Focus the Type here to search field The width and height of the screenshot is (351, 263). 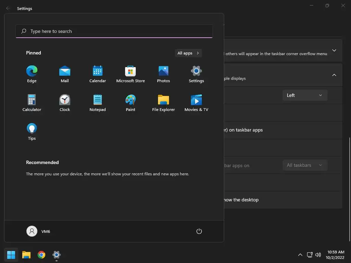tap(114, 31)
